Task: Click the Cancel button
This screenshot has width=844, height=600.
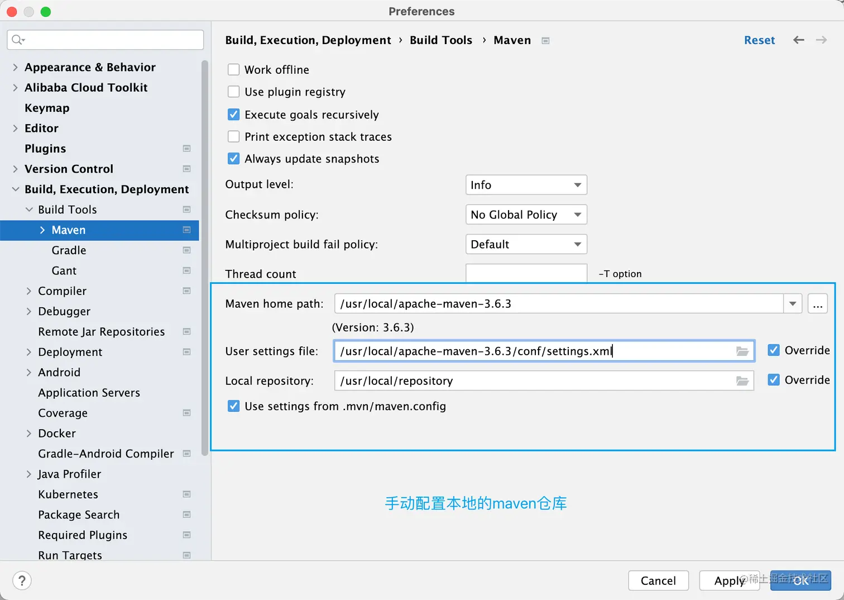Action: point(658,581)
